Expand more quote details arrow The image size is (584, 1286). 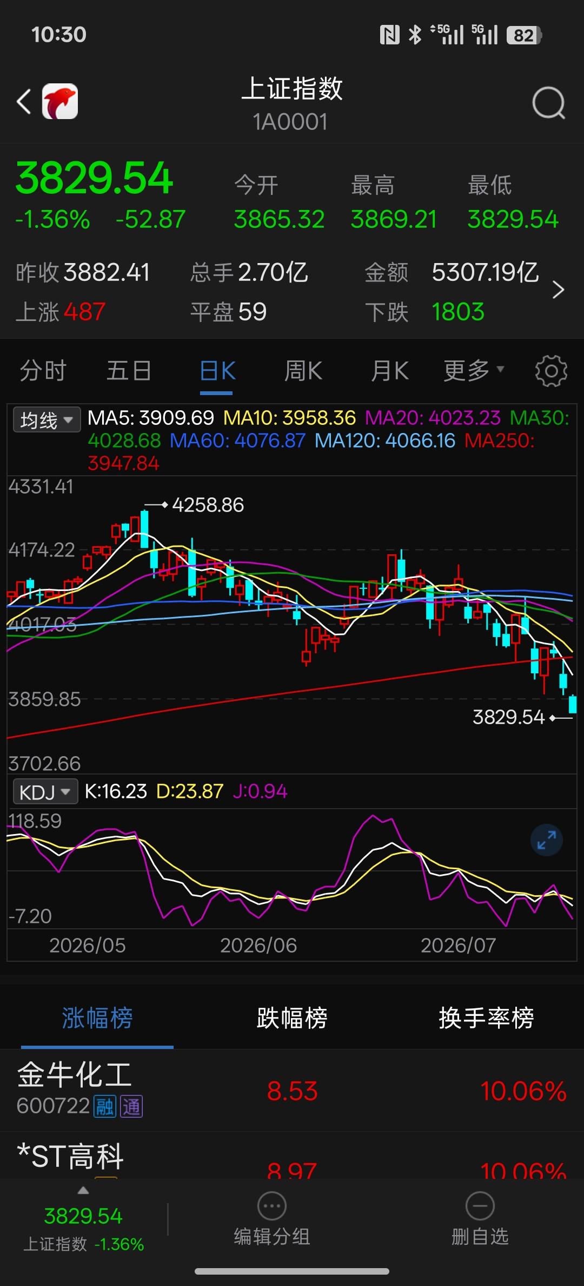tap(559, 290)
